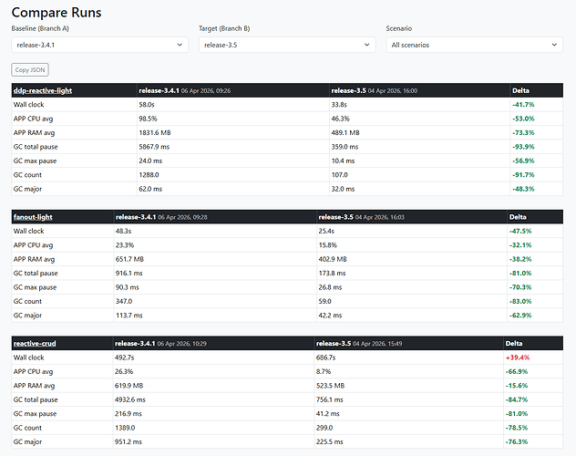The width and height of the screenshot is (576, 456).
Task: Click the Compare Runs page heading
Action: pyautogui.click(x=57, y=13)
